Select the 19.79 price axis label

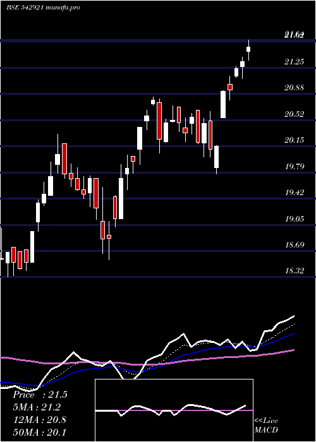(295, 166)
